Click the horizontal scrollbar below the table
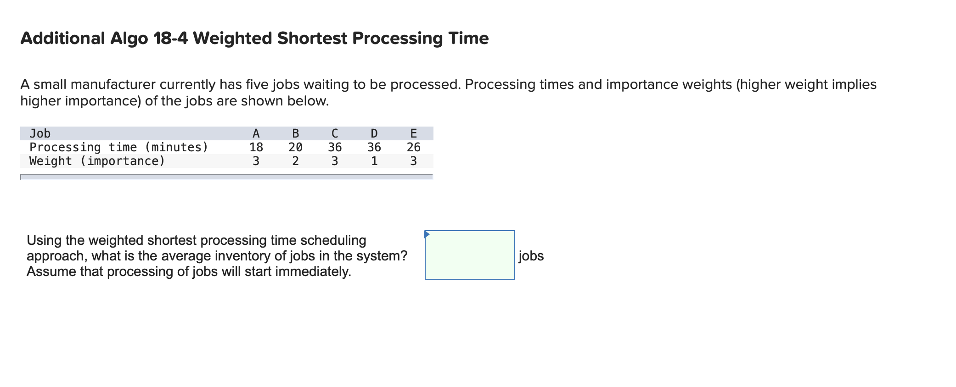The image size is (956, 387). click(x=227, y=177)
